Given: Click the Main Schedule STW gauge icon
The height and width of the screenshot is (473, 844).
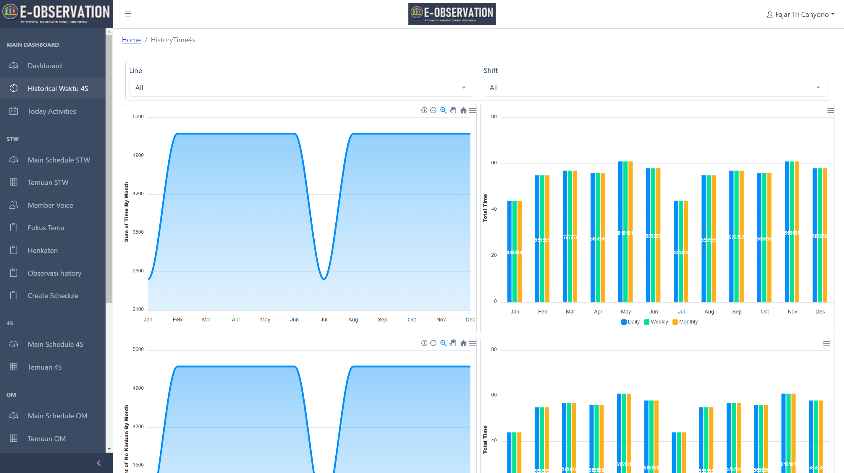Looking at the screenshot, I should tap(13, 160).
